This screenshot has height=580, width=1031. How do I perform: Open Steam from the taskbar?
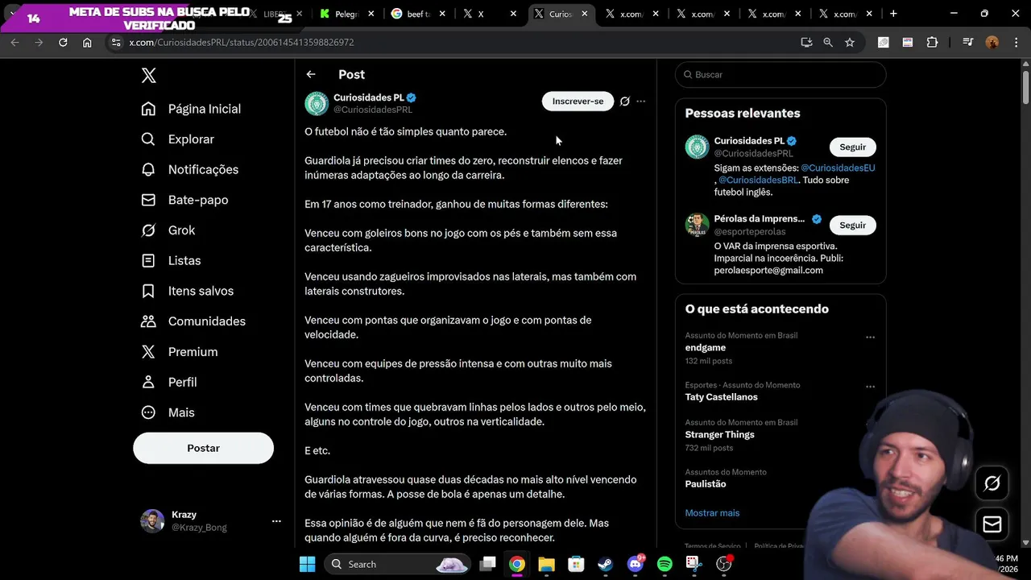[x=605, y=564]
